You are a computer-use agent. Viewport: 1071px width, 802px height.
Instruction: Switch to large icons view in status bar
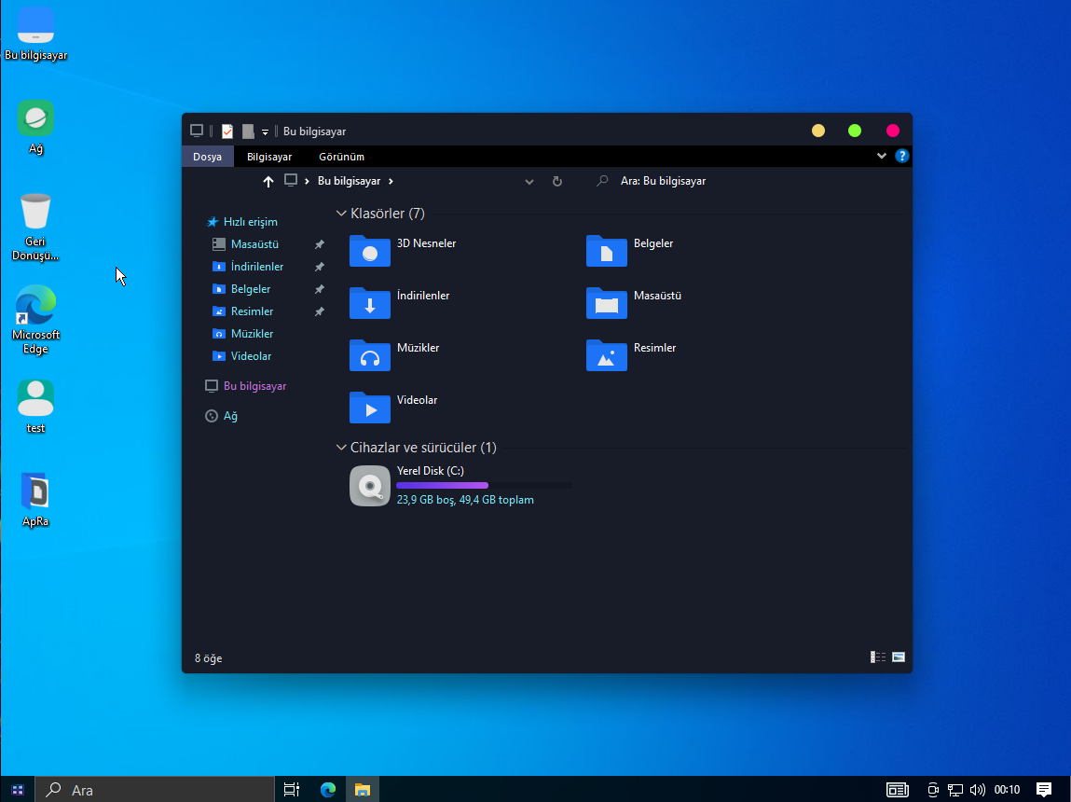[x=899, y=657]
